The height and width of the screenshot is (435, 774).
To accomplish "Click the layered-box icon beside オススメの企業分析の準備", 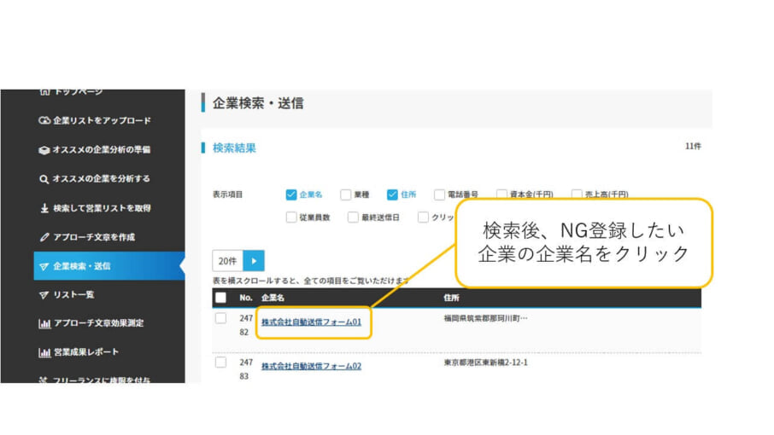I will tap(44, 150).
